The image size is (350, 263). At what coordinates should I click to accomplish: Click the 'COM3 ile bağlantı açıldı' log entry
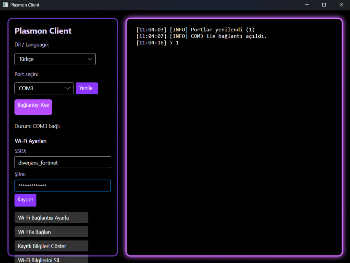pyautogui.click(x=201, y=36)
